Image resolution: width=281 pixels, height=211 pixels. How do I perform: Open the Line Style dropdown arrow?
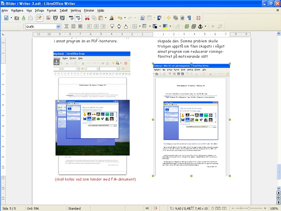coord(150,27)
